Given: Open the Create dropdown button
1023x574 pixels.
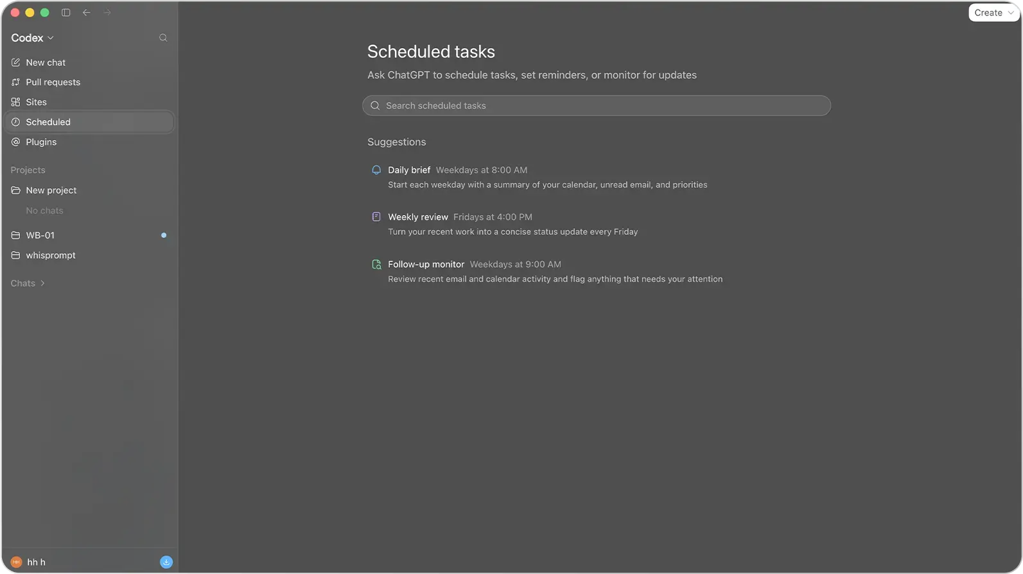Looking at the screenshot, I should click(993, 13).
